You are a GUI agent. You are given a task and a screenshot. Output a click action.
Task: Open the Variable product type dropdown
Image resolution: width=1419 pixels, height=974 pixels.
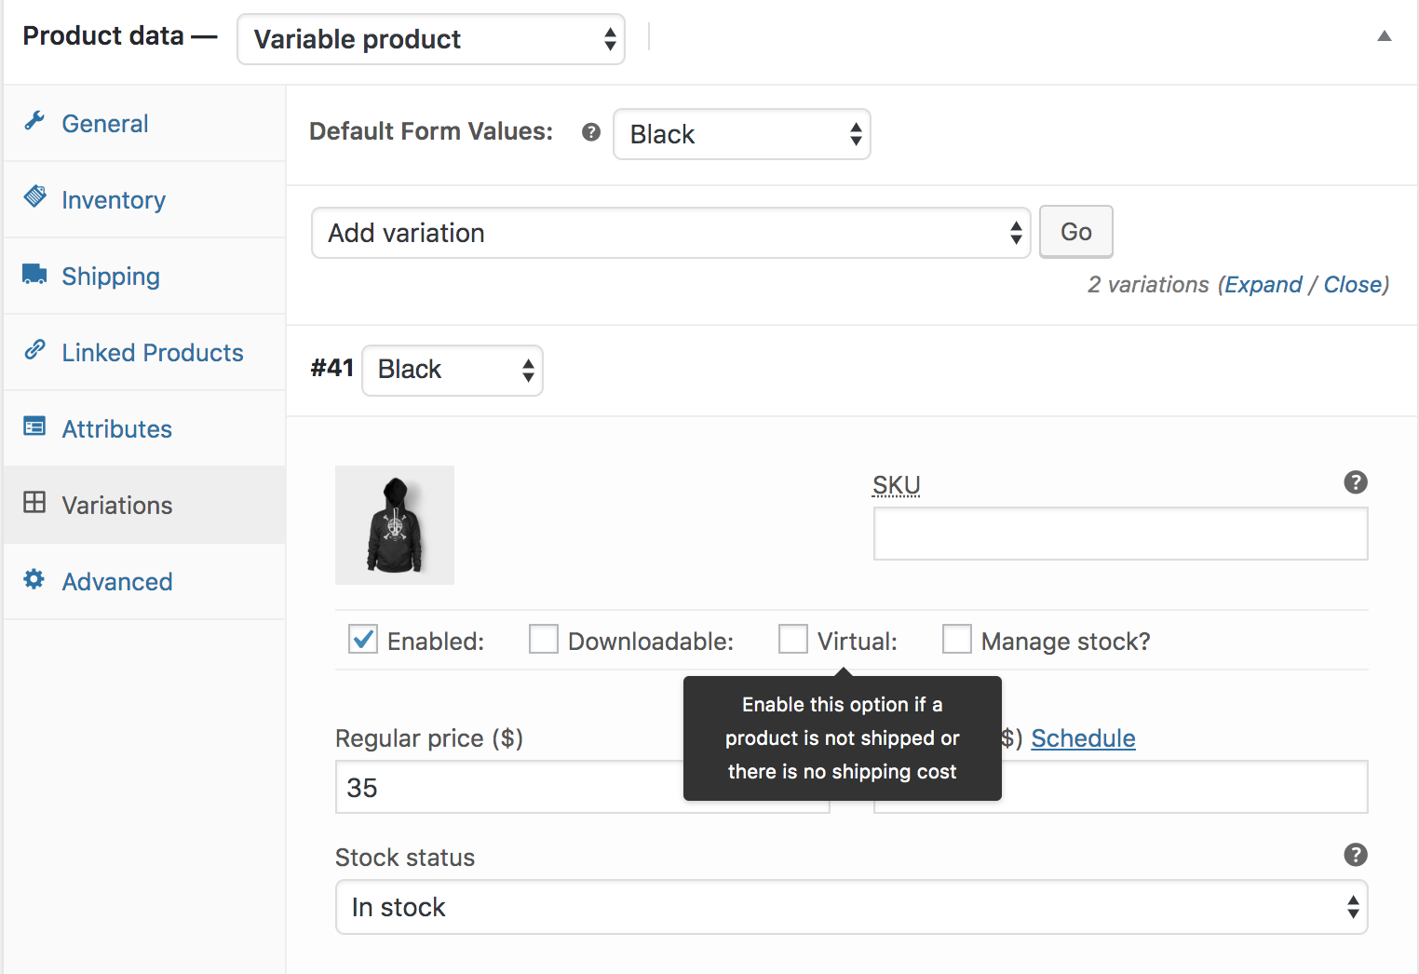tap(431, 39)
